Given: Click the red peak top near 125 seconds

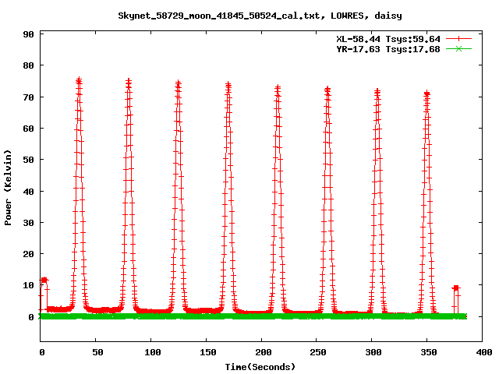Looking at the screenshot, I should coord(179,83).
